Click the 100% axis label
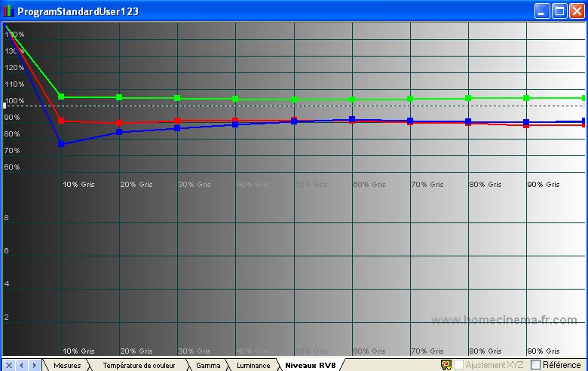588x371 pixels. click(x=14, y=101)
